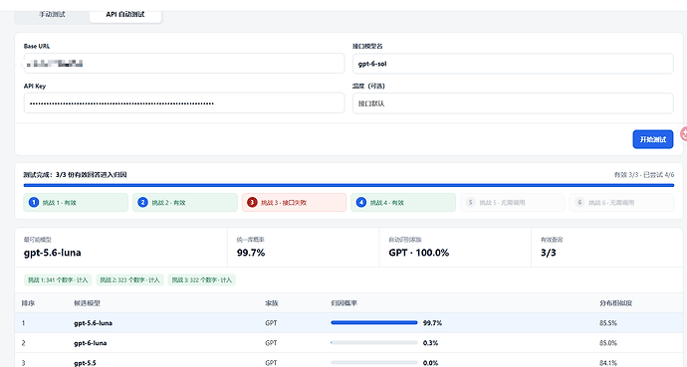Screen dimensions: 687x367
Task: Click the 家族 column header
Action: pos(271,303)
